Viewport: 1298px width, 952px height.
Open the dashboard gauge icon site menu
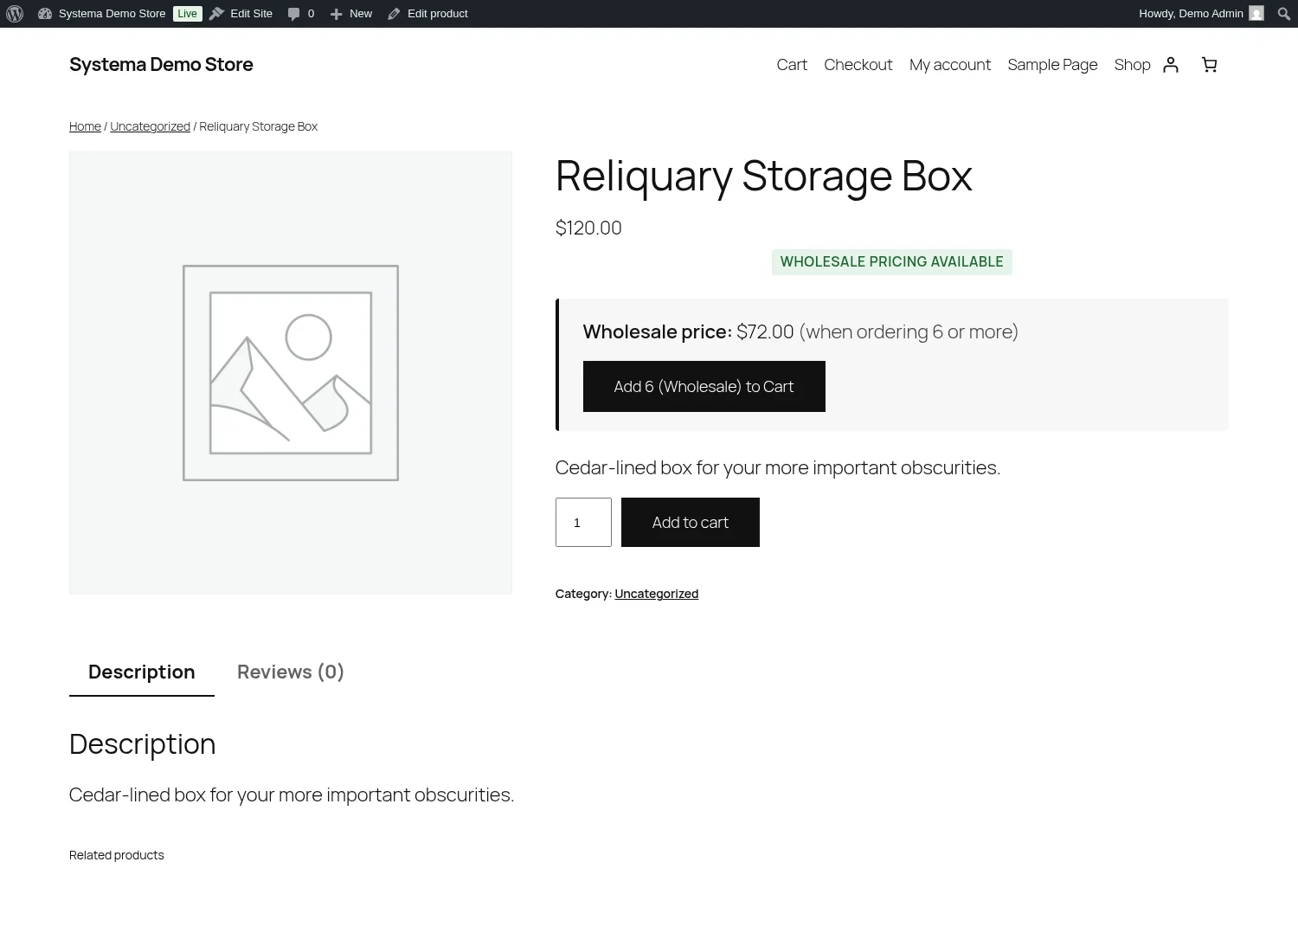[45, 14]
